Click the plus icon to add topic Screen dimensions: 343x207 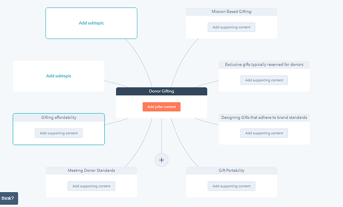[x=161, y=160]
